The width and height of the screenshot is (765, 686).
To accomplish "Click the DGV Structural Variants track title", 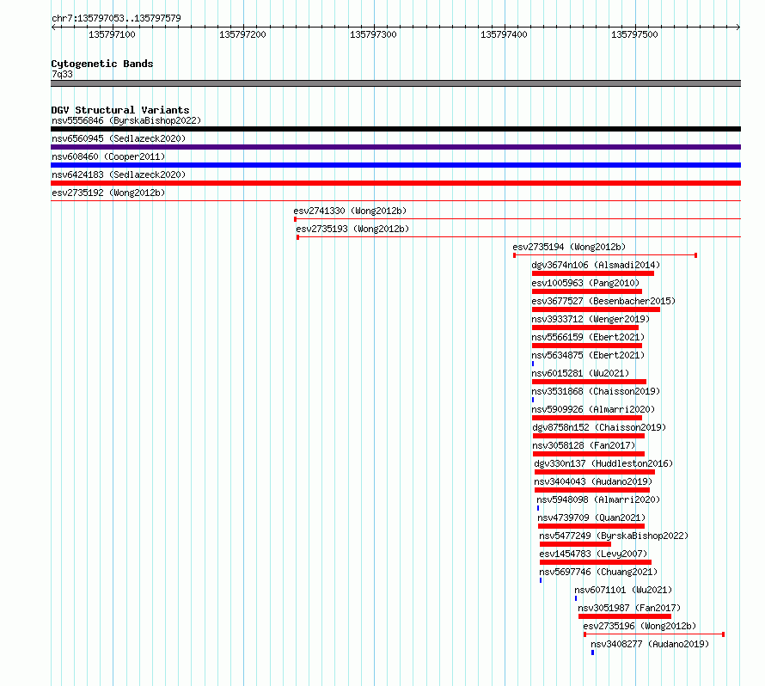I will coord(120,110).
